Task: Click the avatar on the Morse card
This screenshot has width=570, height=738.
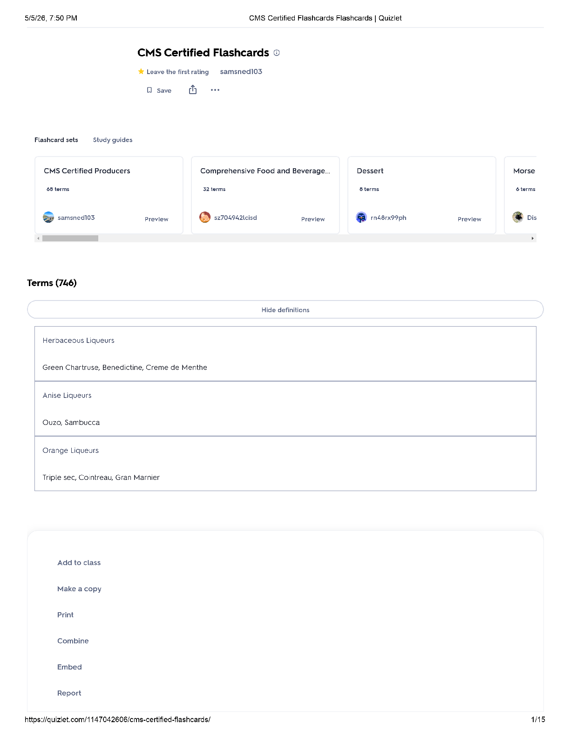Action: (518, 217)
